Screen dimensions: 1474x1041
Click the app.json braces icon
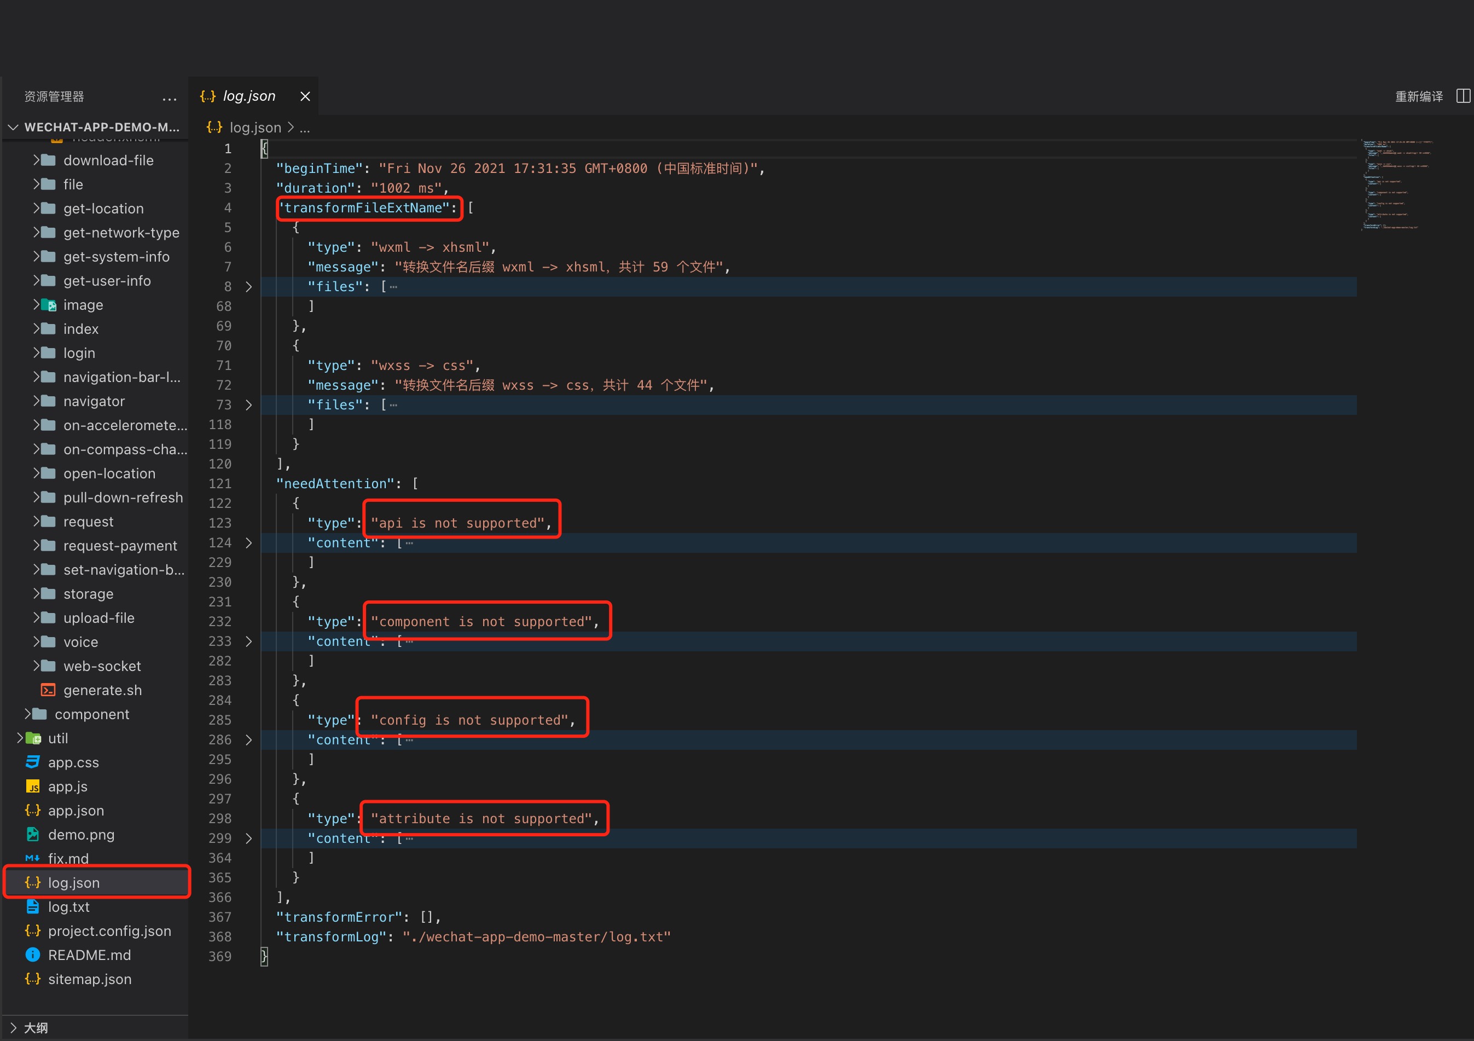33,811
